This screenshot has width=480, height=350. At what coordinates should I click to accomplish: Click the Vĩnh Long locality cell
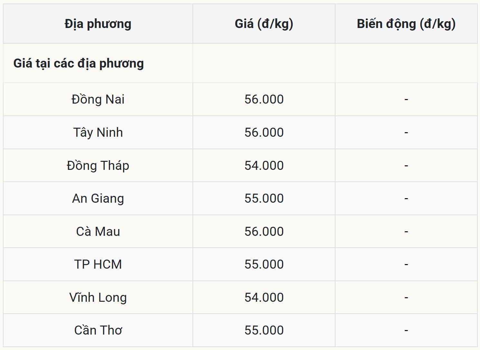pyautogui.click(x=98, y=298)
